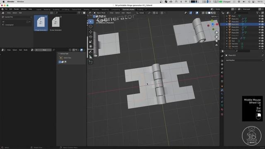Open the viewport Object menu
The width and height of the screenshot is (265, 149).
[x=129, y=13]
